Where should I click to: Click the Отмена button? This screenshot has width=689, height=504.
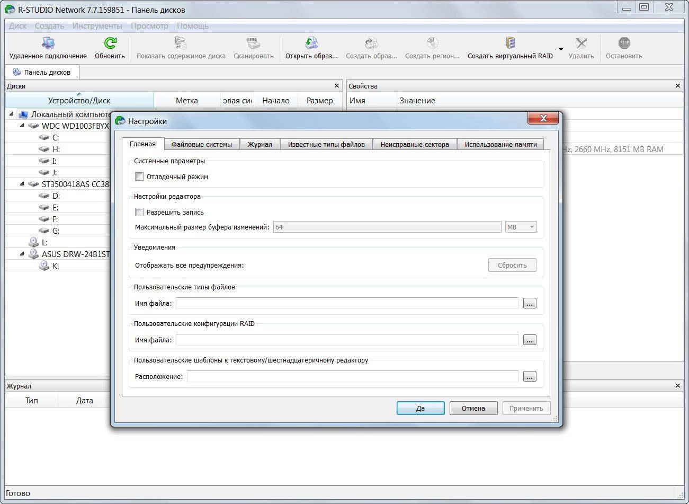coord(473,408)
